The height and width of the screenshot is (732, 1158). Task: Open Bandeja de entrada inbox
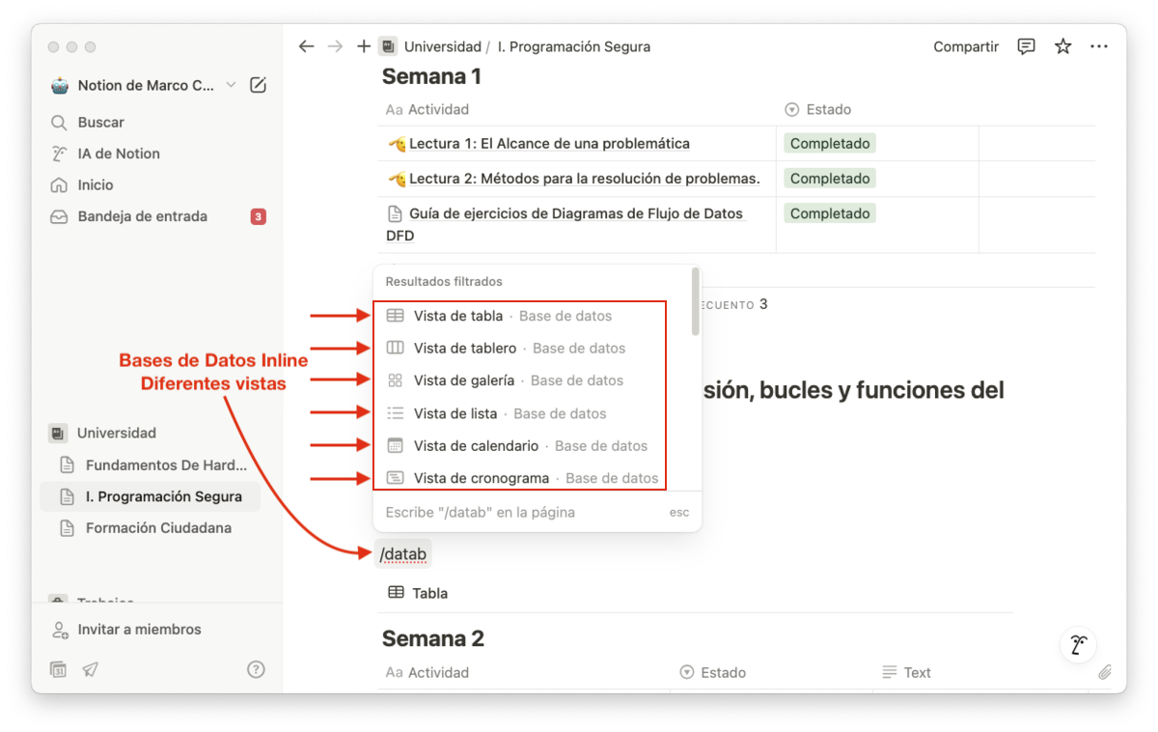point(142,216)
